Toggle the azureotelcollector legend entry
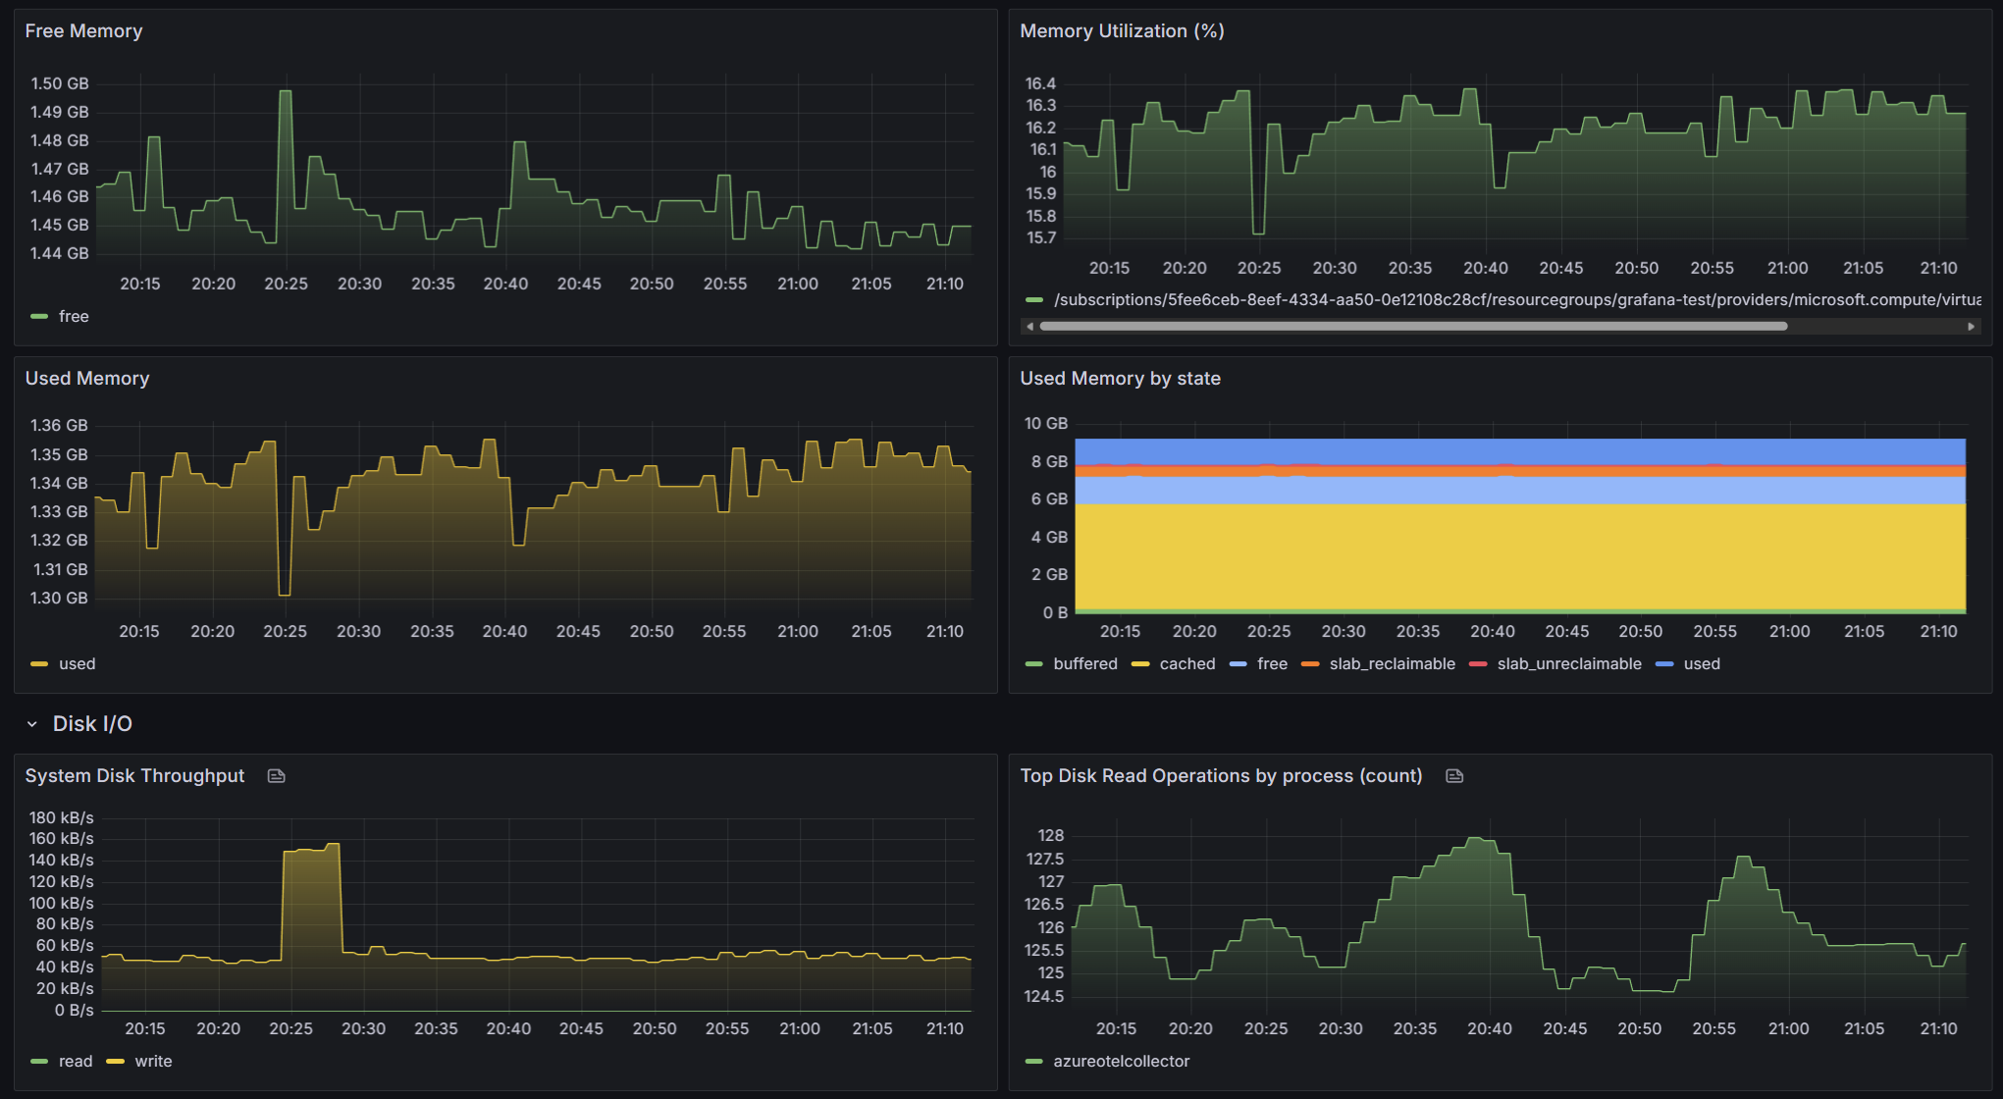This screenshot has width=2003, height=1099. pyautogui.click(x=1121, y=1062)
